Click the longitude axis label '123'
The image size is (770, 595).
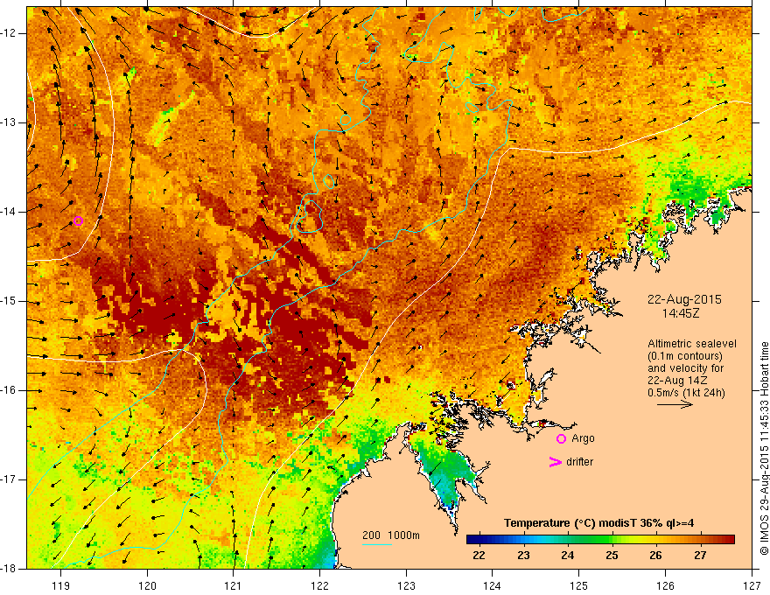[406, 585]
